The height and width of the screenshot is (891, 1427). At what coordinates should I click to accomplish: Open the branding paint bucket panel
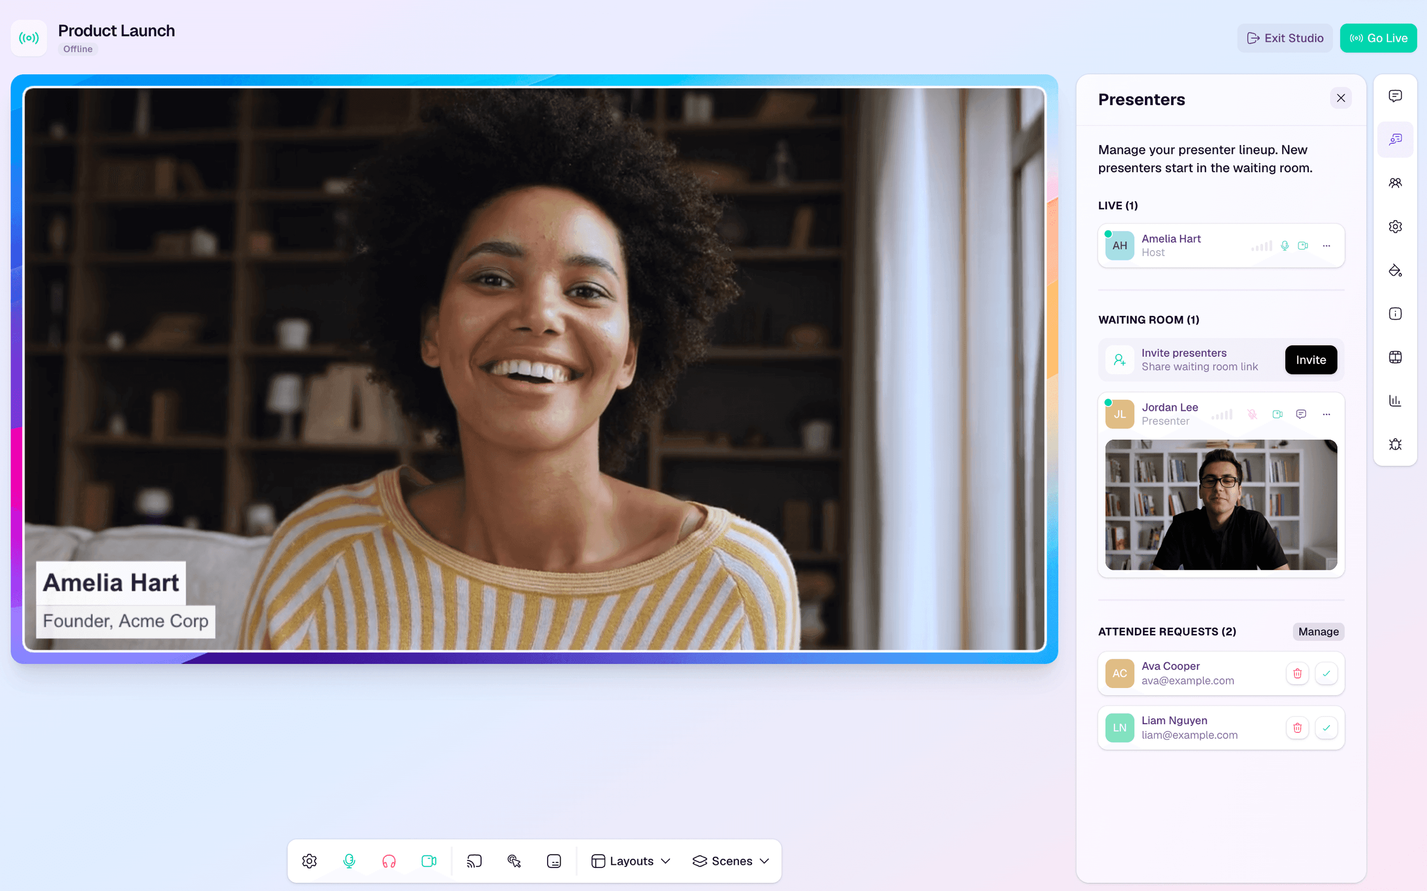(x=1395, y=270)
